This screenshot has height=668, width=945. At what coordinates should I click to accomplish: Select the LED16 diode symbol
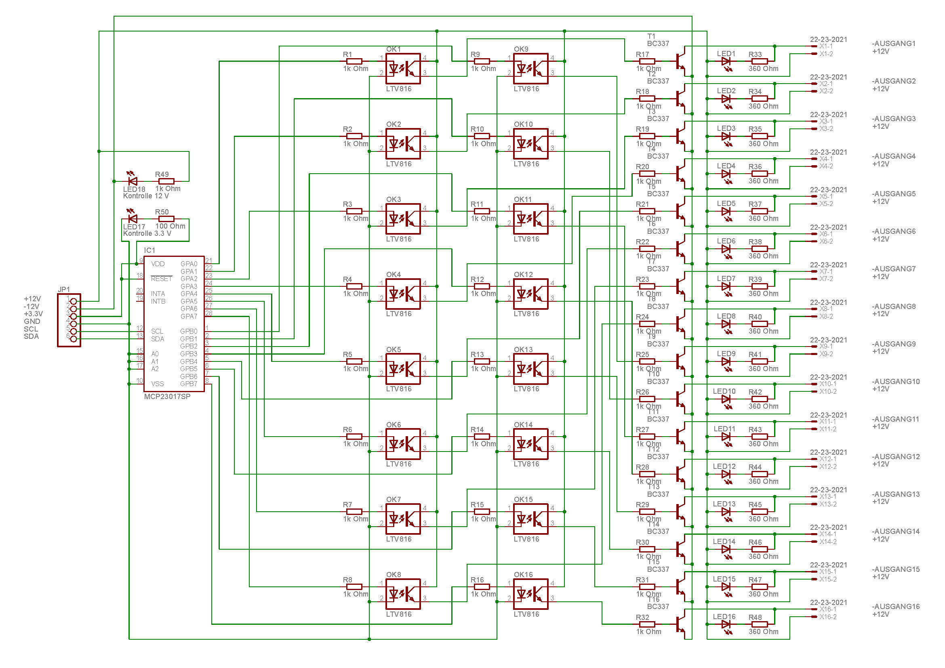[726, 624]
